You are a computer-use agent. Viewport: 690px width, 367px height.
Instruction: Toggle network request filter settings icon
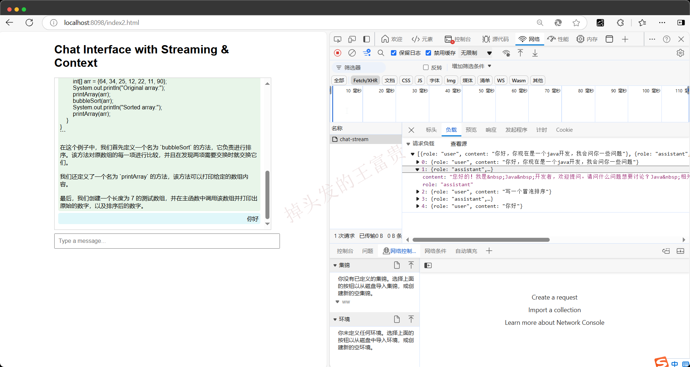click(366, 53)
